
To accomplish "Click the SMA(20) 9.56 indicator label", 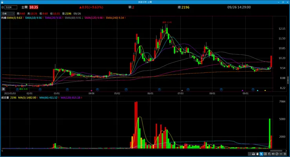I will coord(53,18).
